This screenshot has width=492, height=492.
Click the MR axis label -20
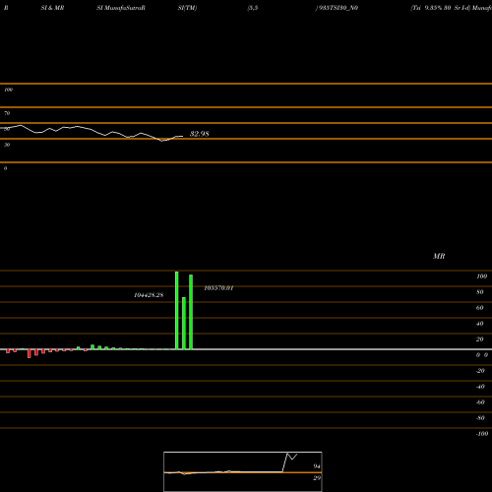480,371
